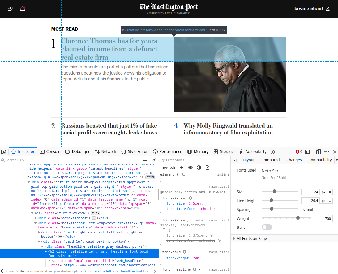This screenshot has height=274, width=338.
Task: Close the developer tools panel
Action: coord(335,152)
